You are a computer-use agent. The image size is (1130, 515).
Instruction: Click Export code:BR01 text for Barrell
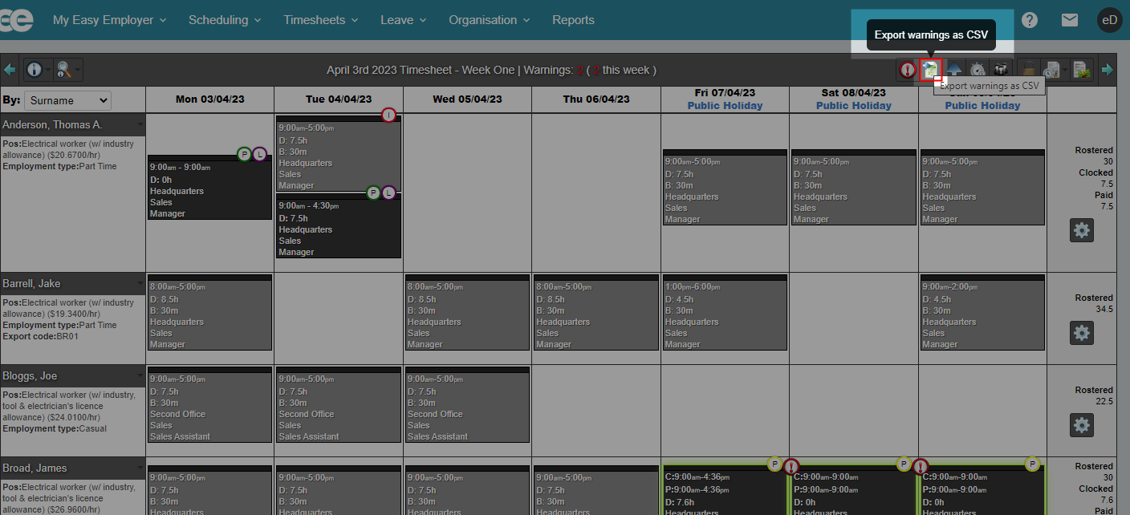(40, 336)
